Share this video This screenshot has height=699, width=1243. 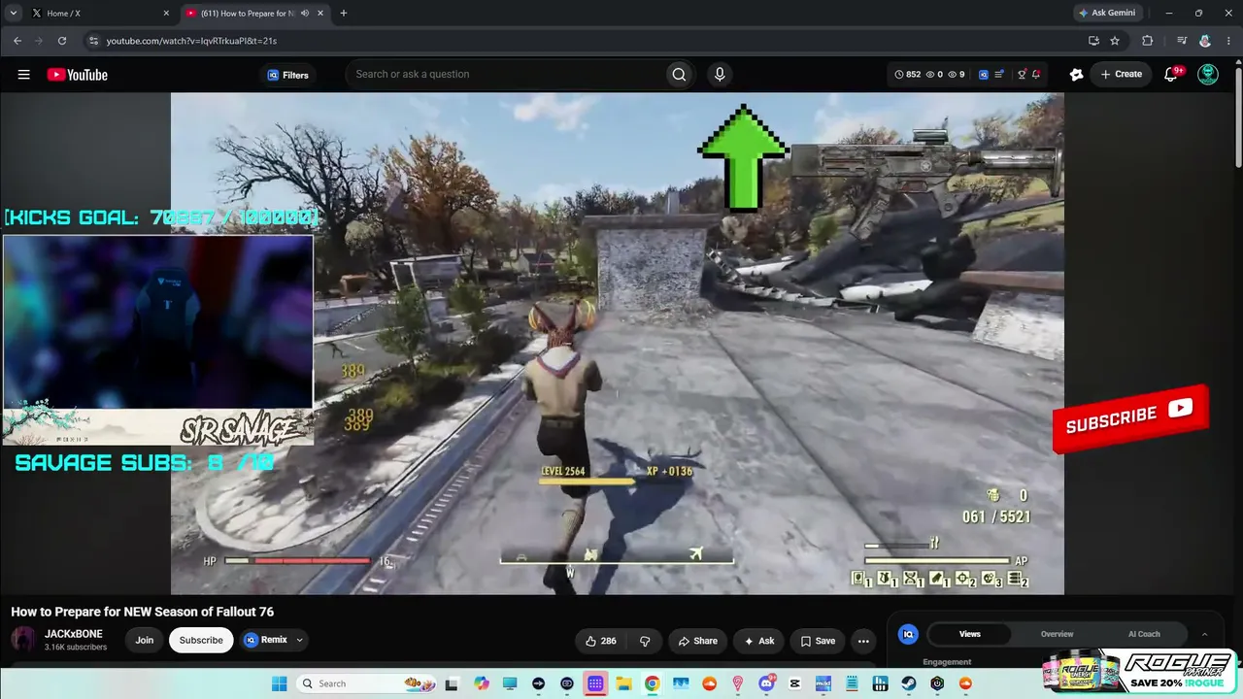pos(698,641)
